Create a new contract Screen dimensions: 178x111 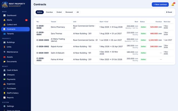coord(160,4)
